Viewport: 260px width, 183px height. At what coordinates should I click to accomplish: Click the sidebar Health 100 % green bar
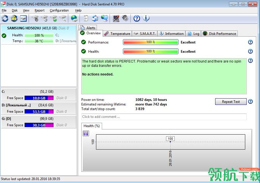pyautogui.click(x=39, y=35)
